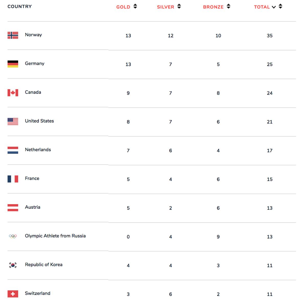Click the Olympic rings icon

pyautogui.click(x=13, y=236)
